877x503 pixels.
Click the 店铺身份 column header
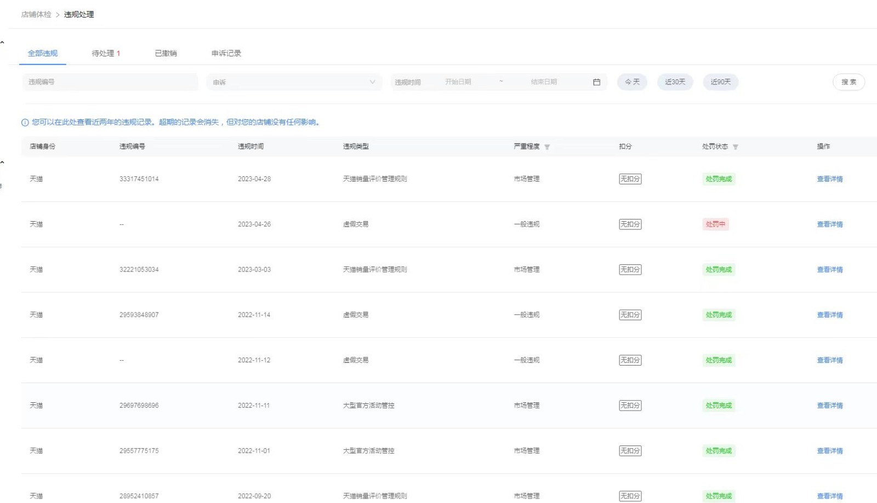pyautogui.click(x=42, y=147)
